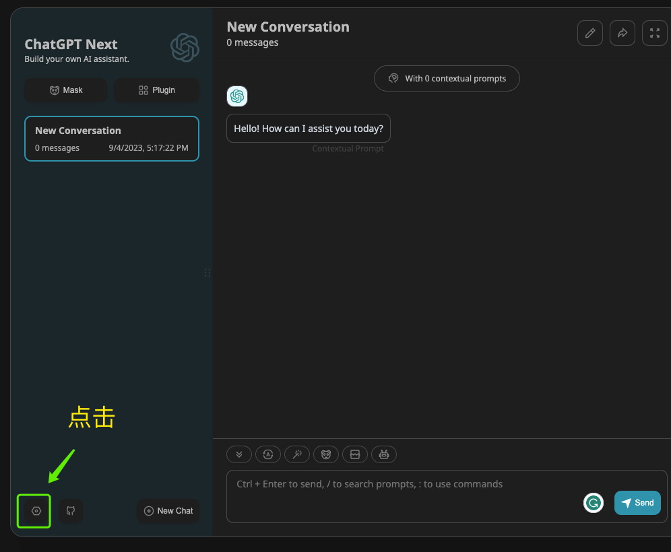Open the Mask button in the sidebar
The width and height of the screenshot is (671, 552).
click(66, 90)
